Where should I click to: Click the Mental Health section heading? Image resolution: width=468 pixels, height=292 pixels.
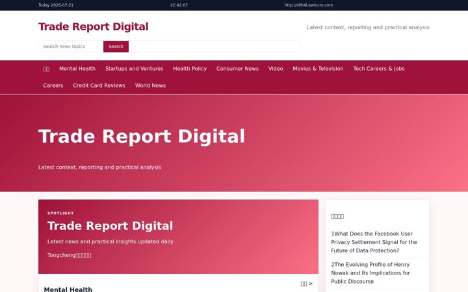[x=68, y=289]
